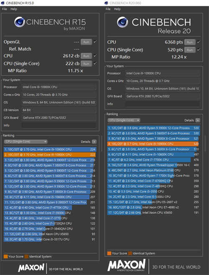This screenshot has width=209, height=275.
Task: Select R15 rank 1 i9-10900K score 224
Action: click(50, 150)
